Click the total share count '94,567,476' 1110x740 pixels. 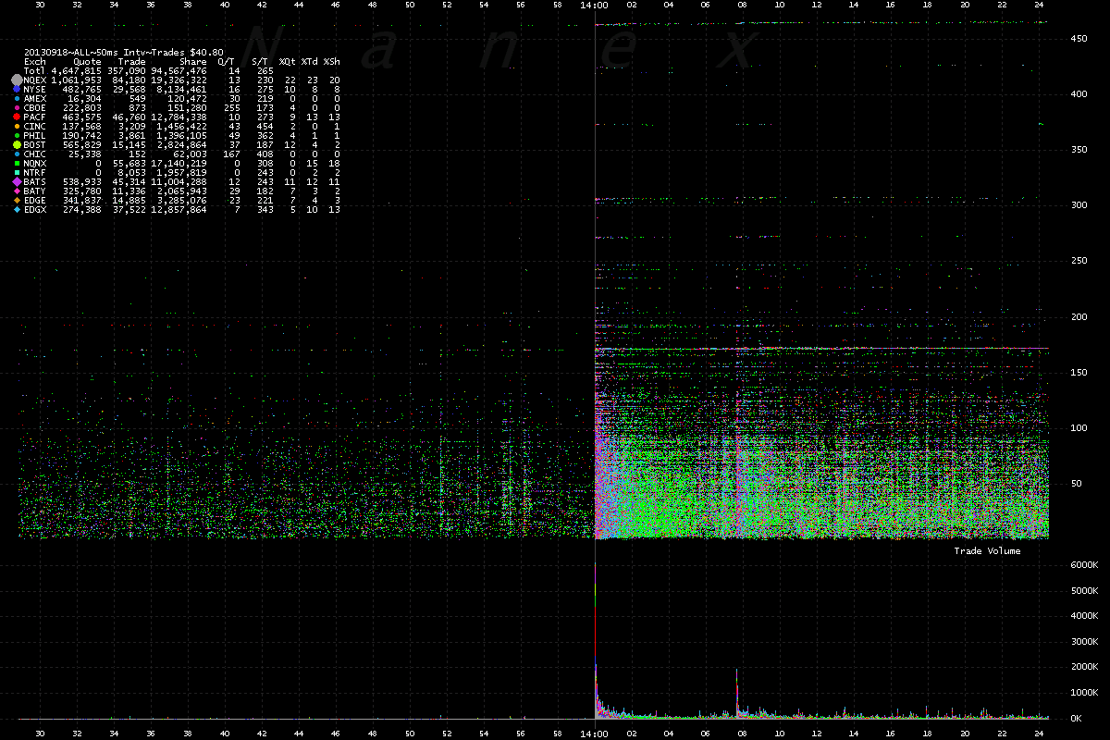(x=179, y=71)
